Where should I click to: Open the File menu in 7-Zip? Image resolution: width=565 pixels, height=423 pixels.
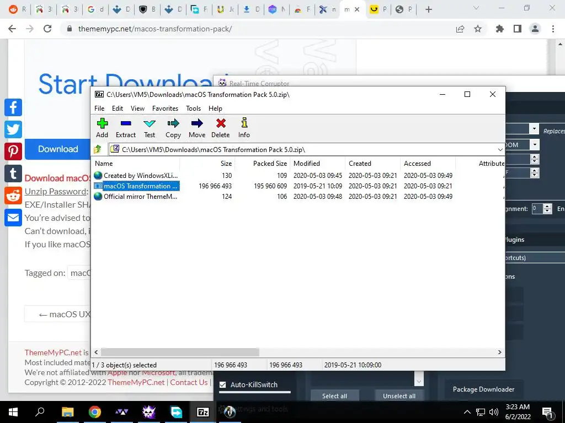99,109
